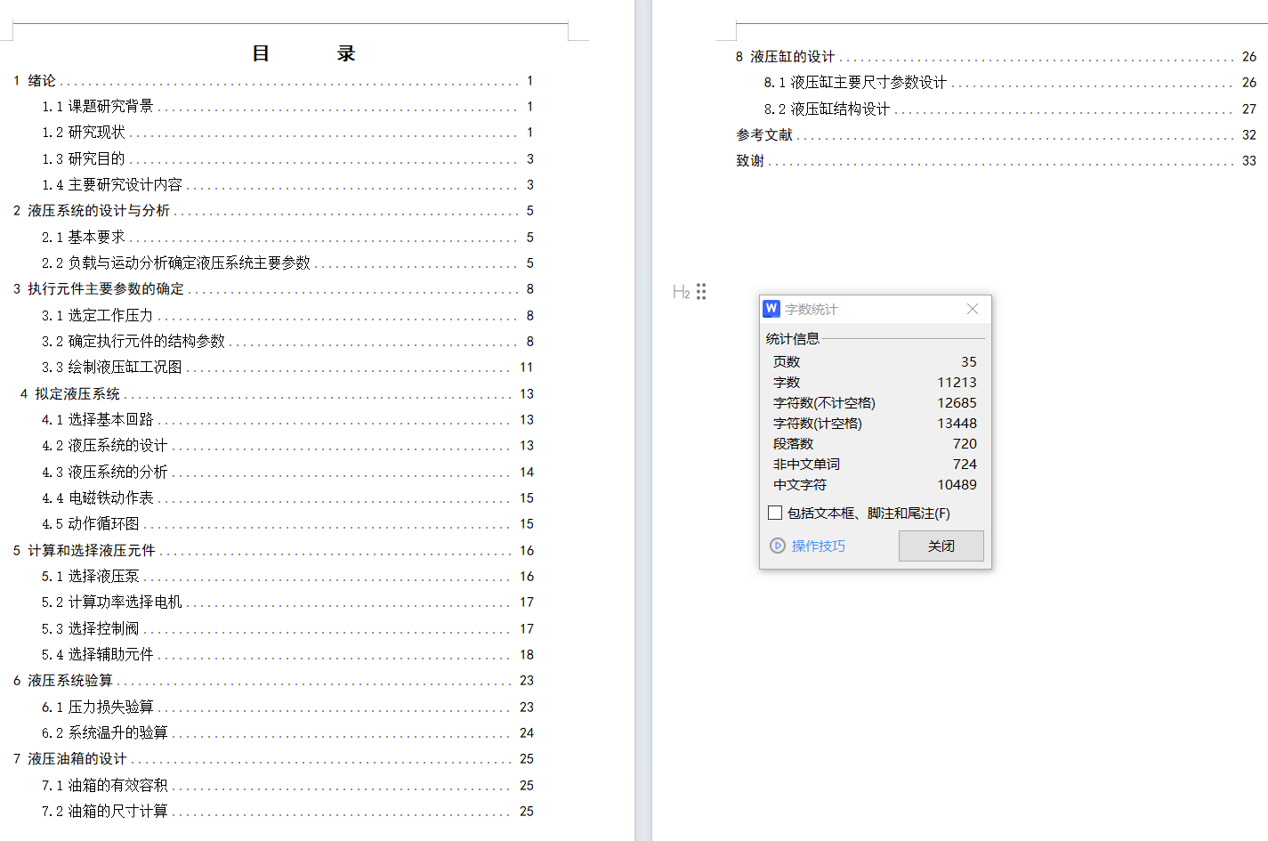Viewport: 1268px width, 841px height.
Task: Select 7.1 油箱的有效容积
Action: [287, 785]
